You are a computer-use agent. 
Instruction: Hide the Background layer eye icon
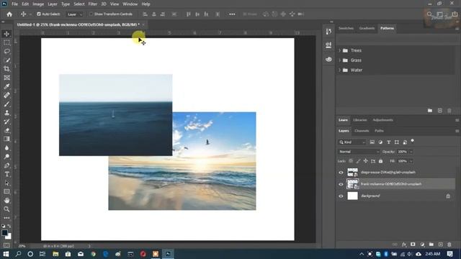point(341,196)
